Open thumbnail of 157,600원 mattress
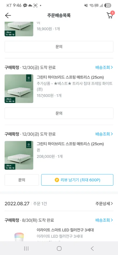The height and width of the screenshot is (255, 118). 19,89
